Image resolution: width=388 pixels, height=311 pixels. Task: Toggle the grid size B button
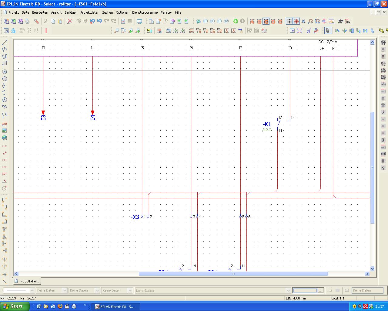(259, 21)
